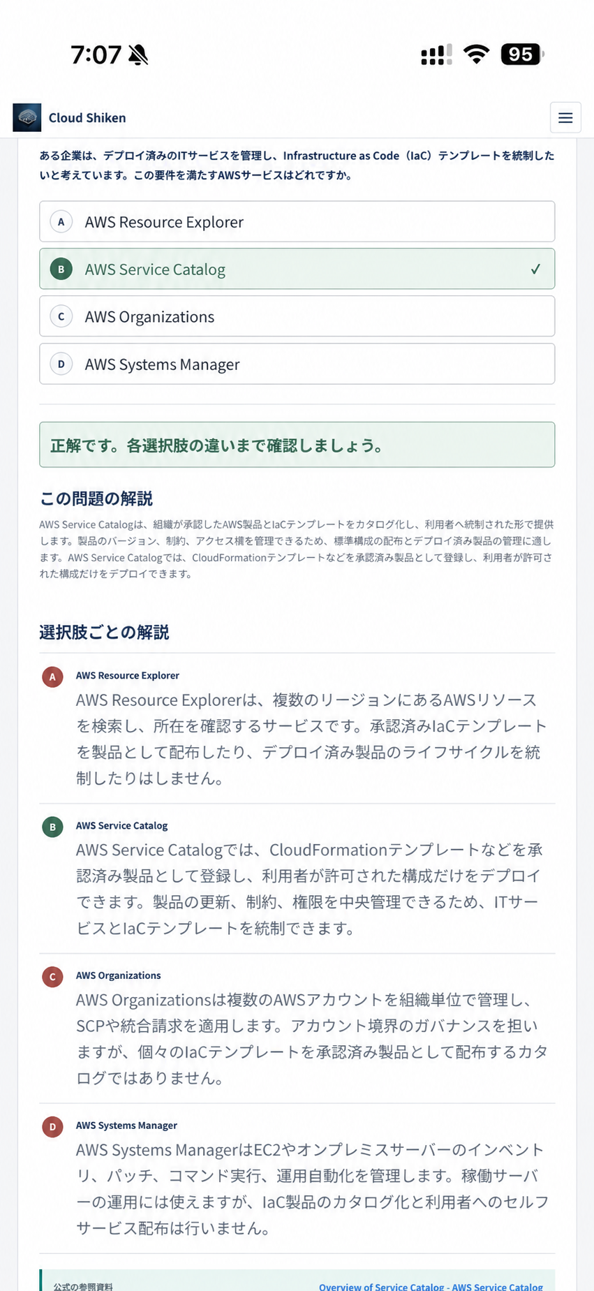Click the circled D letter badge in the answer list
Image resolution: width=594 pixels, height=1291 pixels.
(x=61, y=364)
